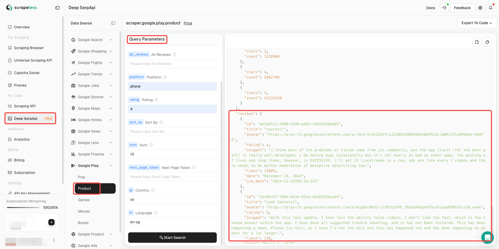
Task: Open the Overview page
Action: tap(22, 27)
